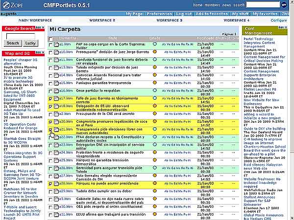The image size is (294, 220).
Task: Click state circle icon in a11.htm row
Action: pyautogui.click(x=155, y=59)
